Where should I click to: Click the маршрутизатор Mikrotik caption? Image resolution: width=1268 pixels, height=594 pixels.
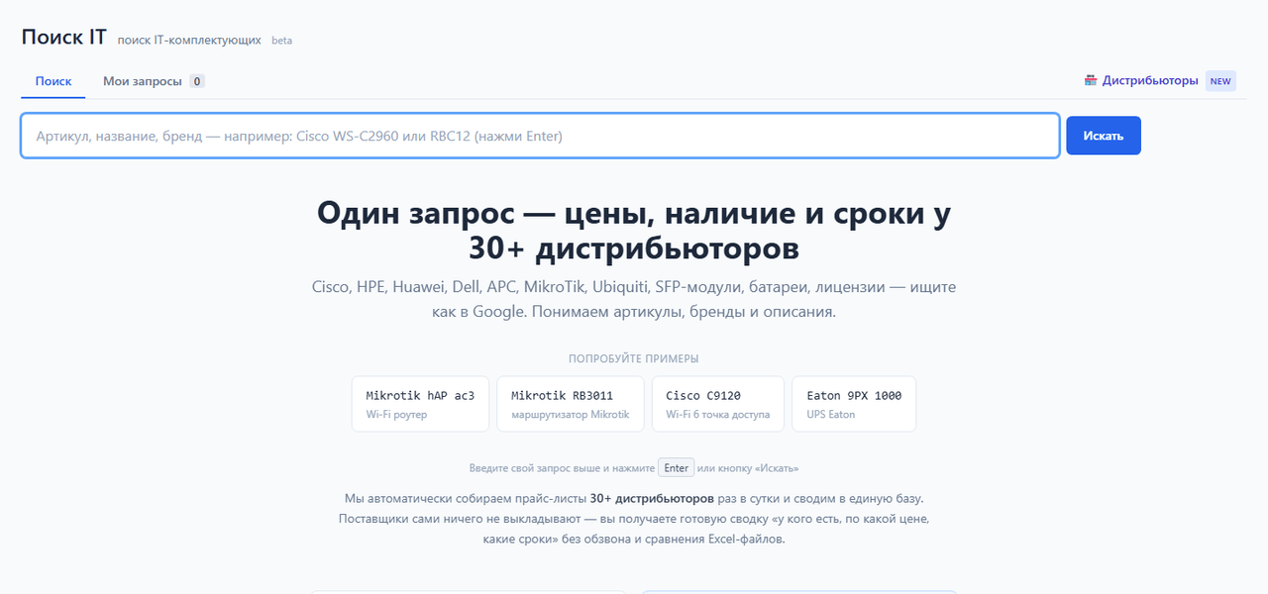571,415
